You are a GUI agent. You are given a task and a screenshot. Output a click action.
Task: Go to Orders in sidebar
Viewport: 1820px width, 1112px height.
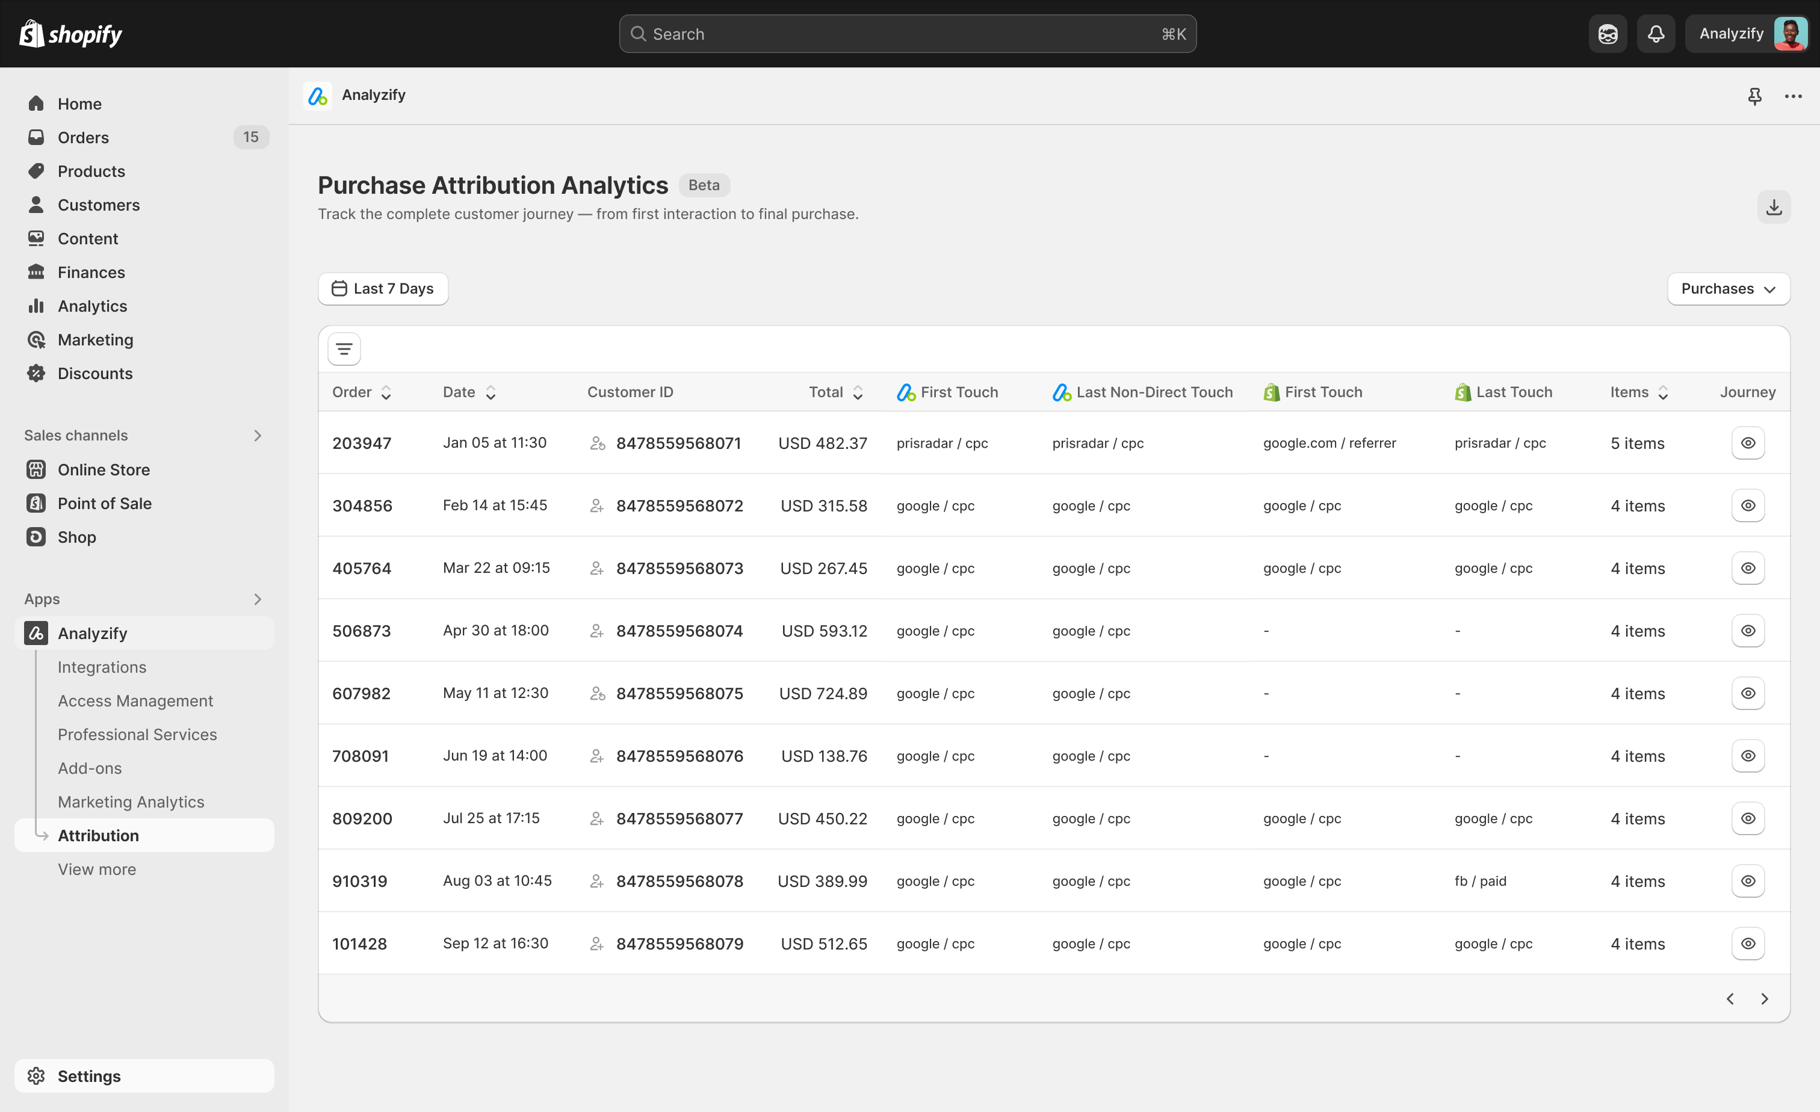pyautogui.click(x=82, y=137)
